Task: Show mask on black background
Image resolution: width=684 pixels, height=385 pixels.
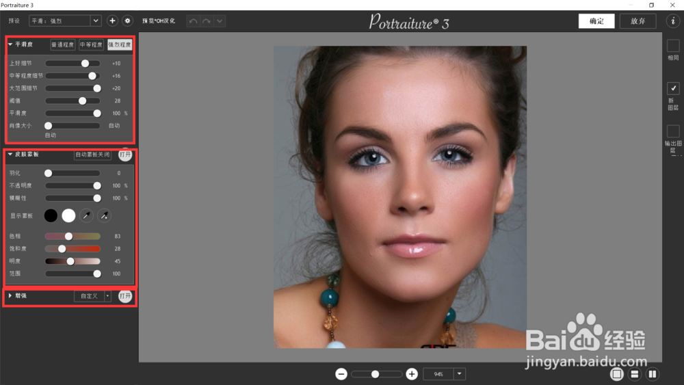Action: [x=51, y=215]
